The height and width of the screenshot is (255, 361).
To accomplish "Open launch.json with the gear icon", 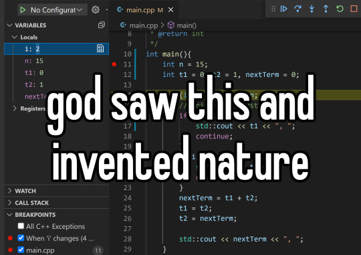I will [96, 9].
